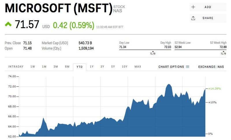Select the 6M chart tab

pos(67,67)
